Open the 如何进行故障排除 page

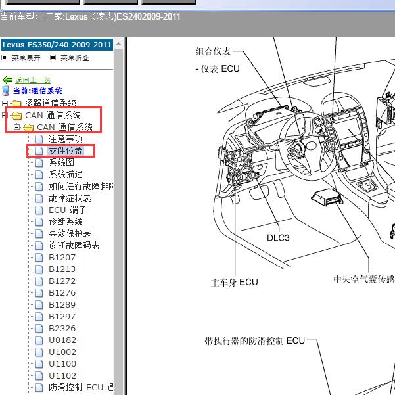pos(81,186)
